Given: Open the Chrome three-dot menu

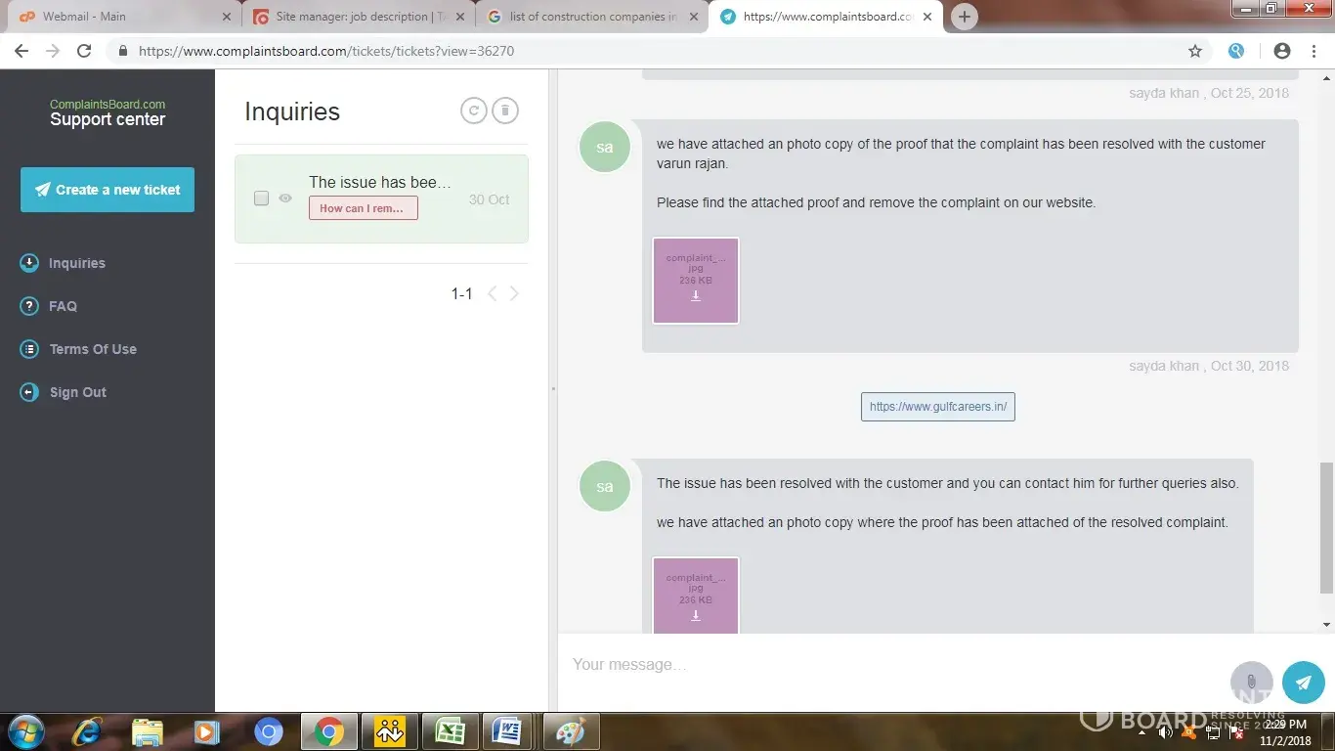Looking at the screenshot, I should 1314,51.
